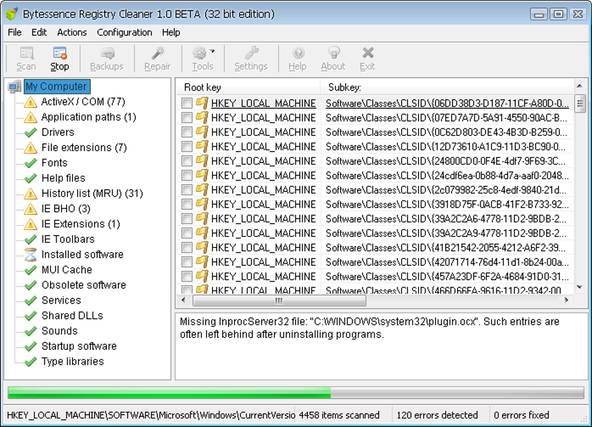Click warning icon beside ActiveX / COM
The width and height of the screenshot is (592, 427).
[31, 102]
